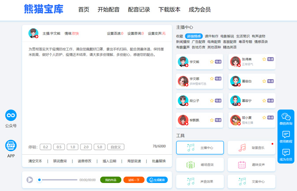Image resolution: width=297 pixels, height=191 pixels.
Task: Click the blue 生成配音 button
Action: click(x=157, y=180)
